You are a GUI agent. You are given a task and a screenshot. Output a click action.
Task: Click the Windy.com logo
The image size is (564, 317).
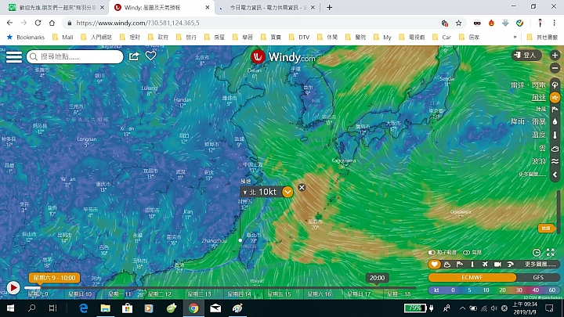tap(283, 57)
